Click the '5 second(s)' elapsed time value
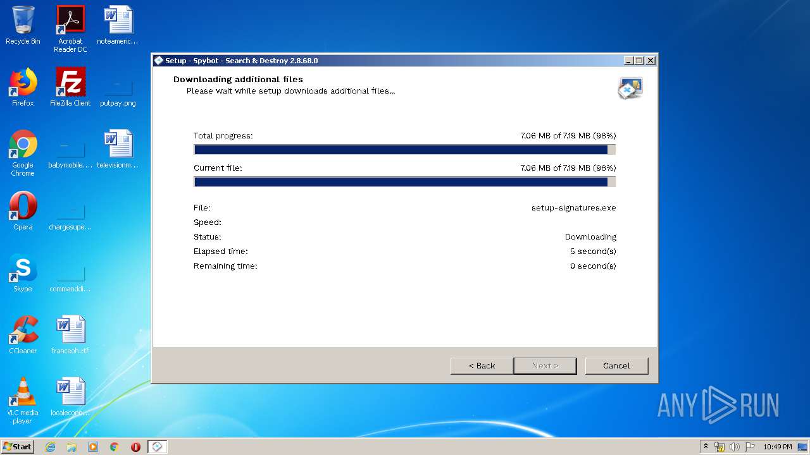 593,252
